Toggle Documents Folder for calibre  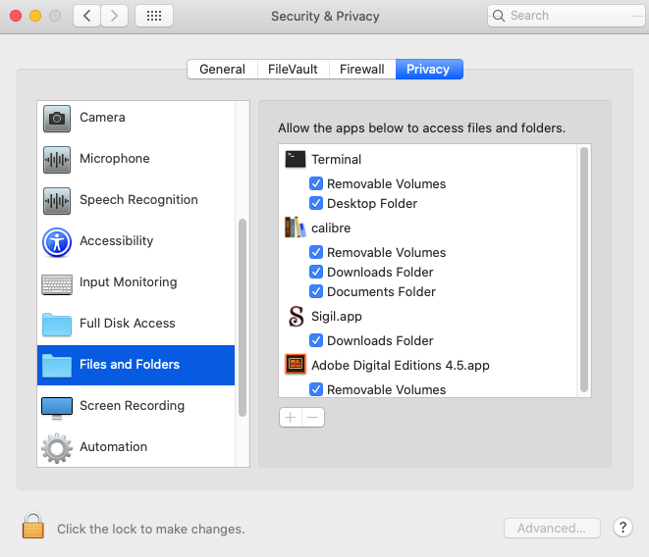[x=316, y=291]
